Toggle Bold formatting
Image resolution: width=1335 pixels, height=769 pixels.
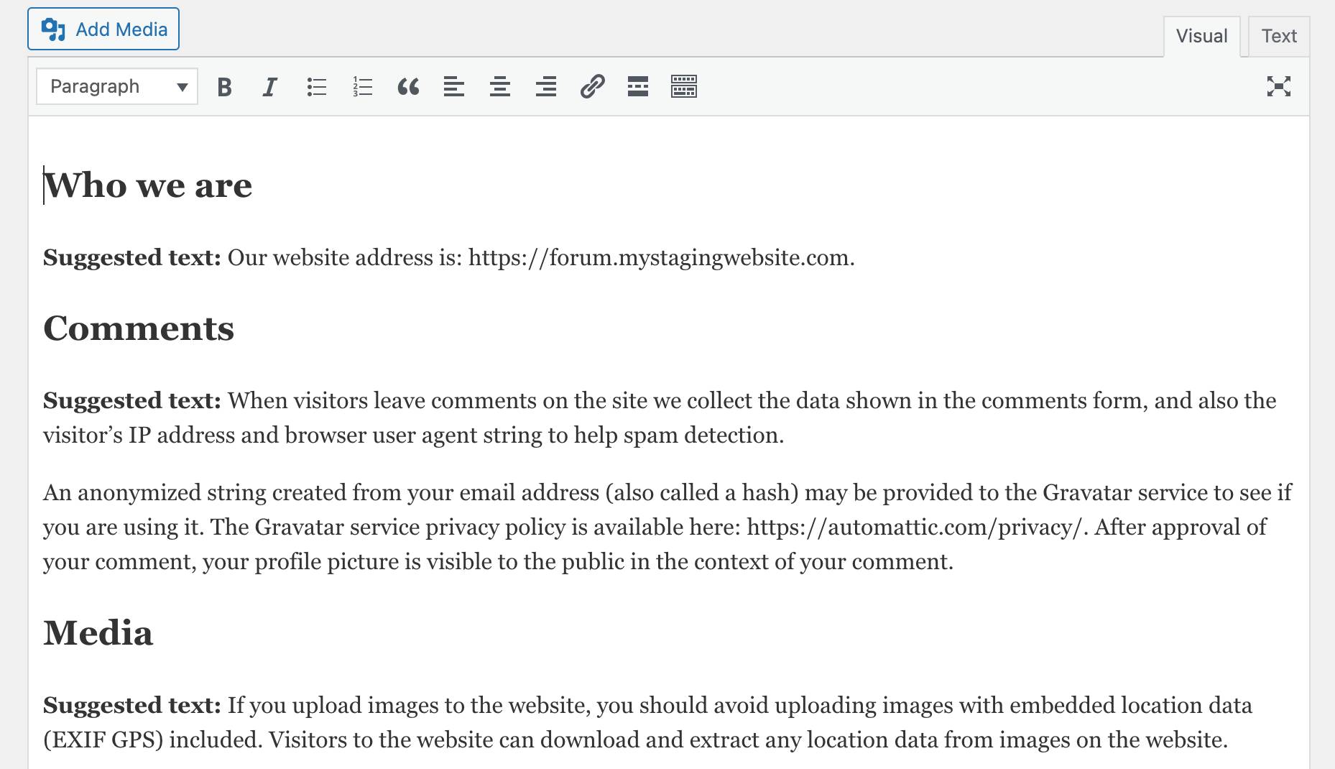(x=224, y=87)
